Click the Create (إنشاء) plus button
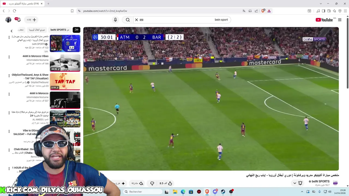 [x=32, y=20]
